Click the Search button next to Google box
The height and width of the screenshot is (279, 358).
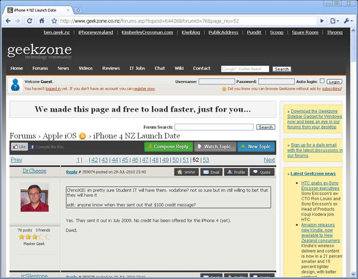pyautogui.click(x=281, y=69)
